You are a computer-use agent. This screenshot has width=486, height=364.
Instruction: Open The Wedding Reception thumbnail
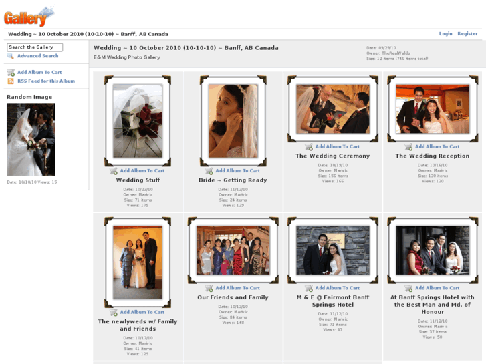click(x=433, y=109)
